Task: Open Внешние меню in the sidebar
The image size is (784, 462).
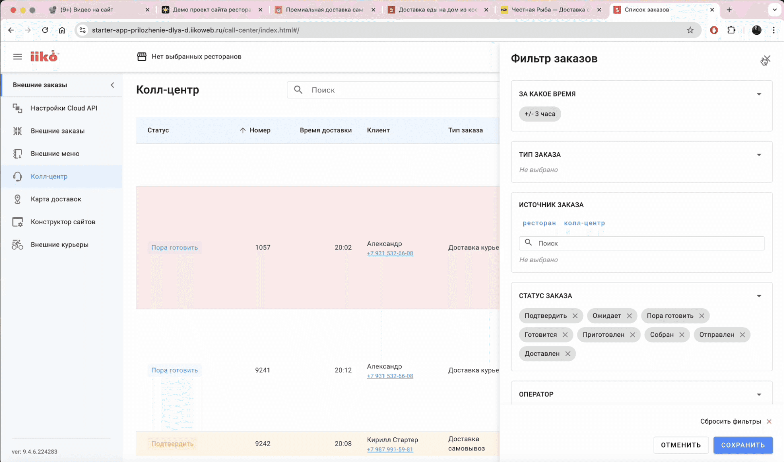Action: tap(55, 154)
